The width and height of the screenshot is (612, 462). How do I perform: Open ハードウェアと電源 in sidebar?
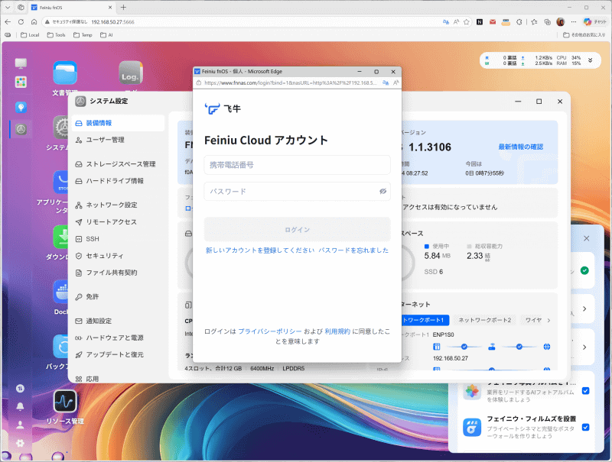118,338
